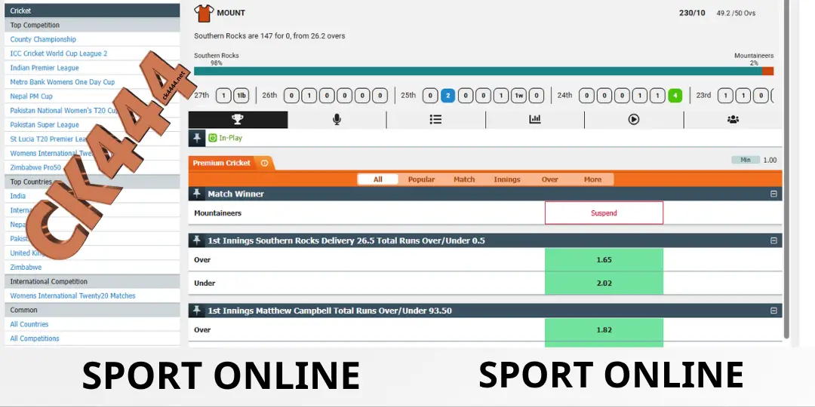Open County Championship competition

pyautogui.click(x=43, y=39)
